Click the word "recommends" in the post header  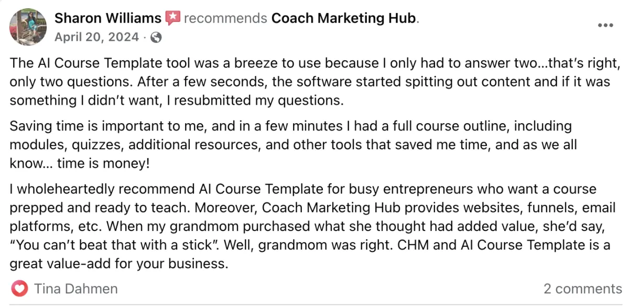(225, 18)
